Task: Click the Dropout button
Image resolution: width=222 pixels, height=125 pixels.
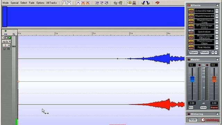Action: click(x=214, y=108)
